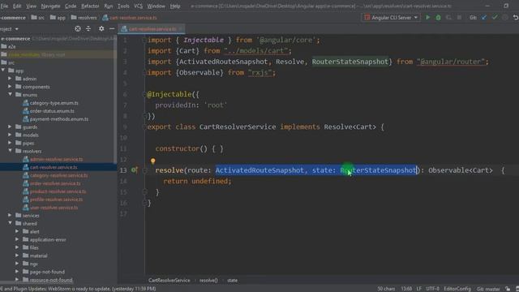Expand the services folder arrow
Screen dimensions: 519x292
coord(10,215)
